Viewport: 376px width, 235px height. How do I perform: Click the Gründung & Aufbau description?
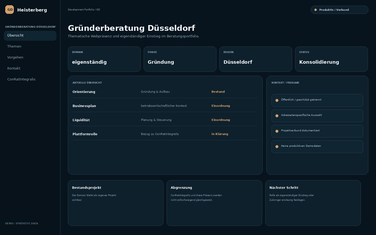(x=155, y=92)
